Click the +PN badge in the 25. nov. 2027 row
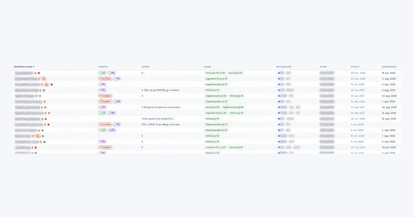Image resolution: width=414 pixels, height=217 pixels. point(102,90)
